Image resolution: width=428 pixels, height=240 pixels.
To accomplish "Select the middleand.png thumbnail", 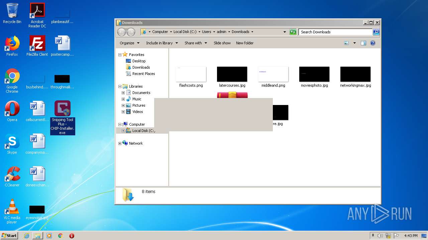I will point(273,77).
